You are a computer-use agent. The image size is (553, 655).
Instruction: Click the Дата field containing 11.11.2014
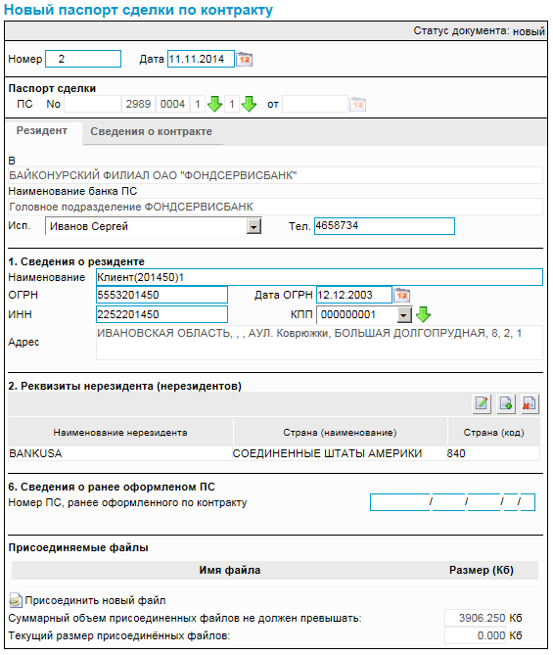[x=201, y=59]
